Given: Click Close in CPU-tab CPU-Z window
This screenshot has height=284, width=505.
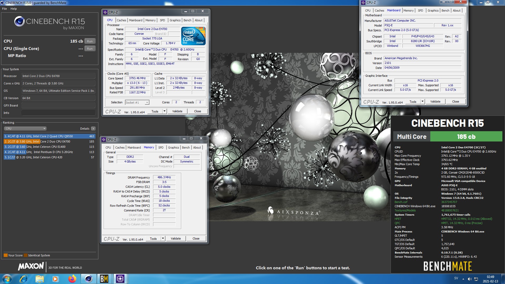Looking at the screenshot, I should pyautogui.click(x=198, y=111).
